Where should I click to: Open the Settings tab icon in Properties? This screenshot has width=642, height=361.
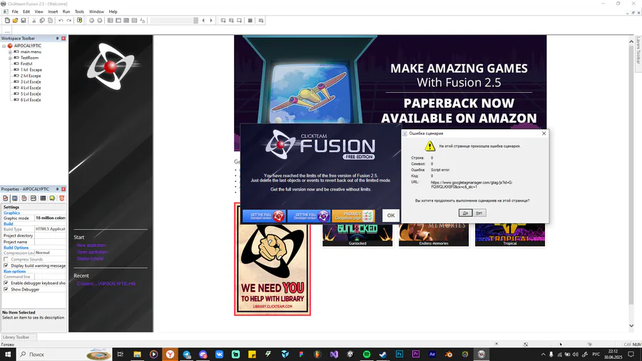click(x=5, y=198)
